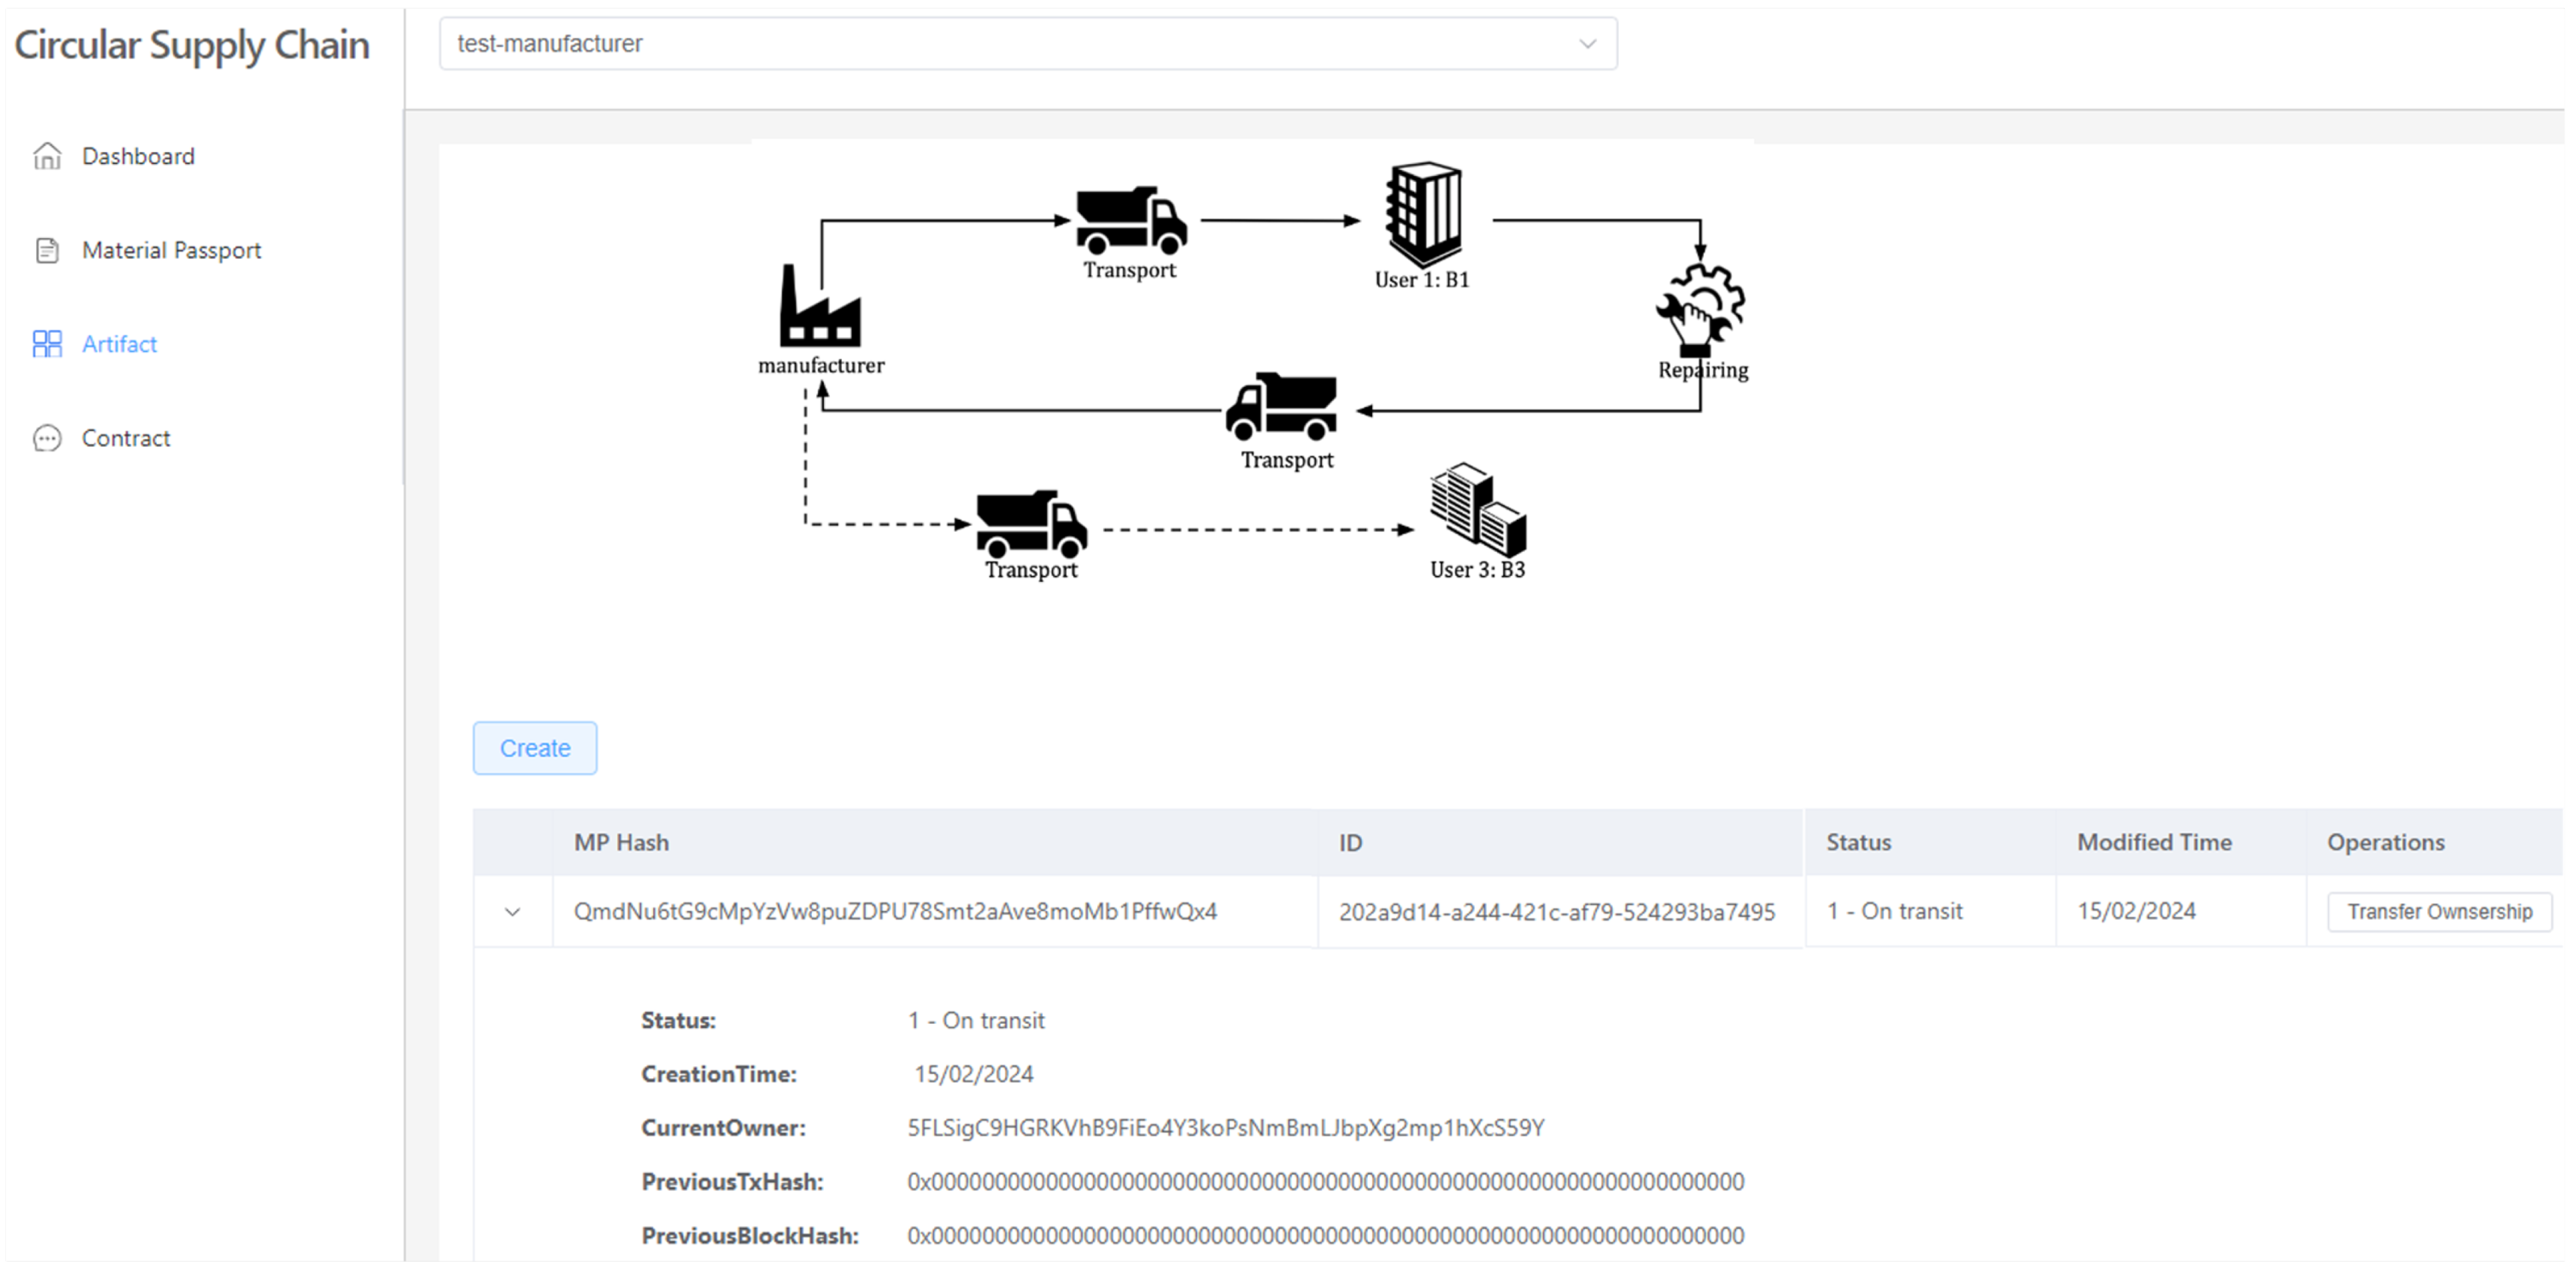Click the Transfer Ownsership button
Viewport: 2576px width, 1273px height.
pos(2440,912)
